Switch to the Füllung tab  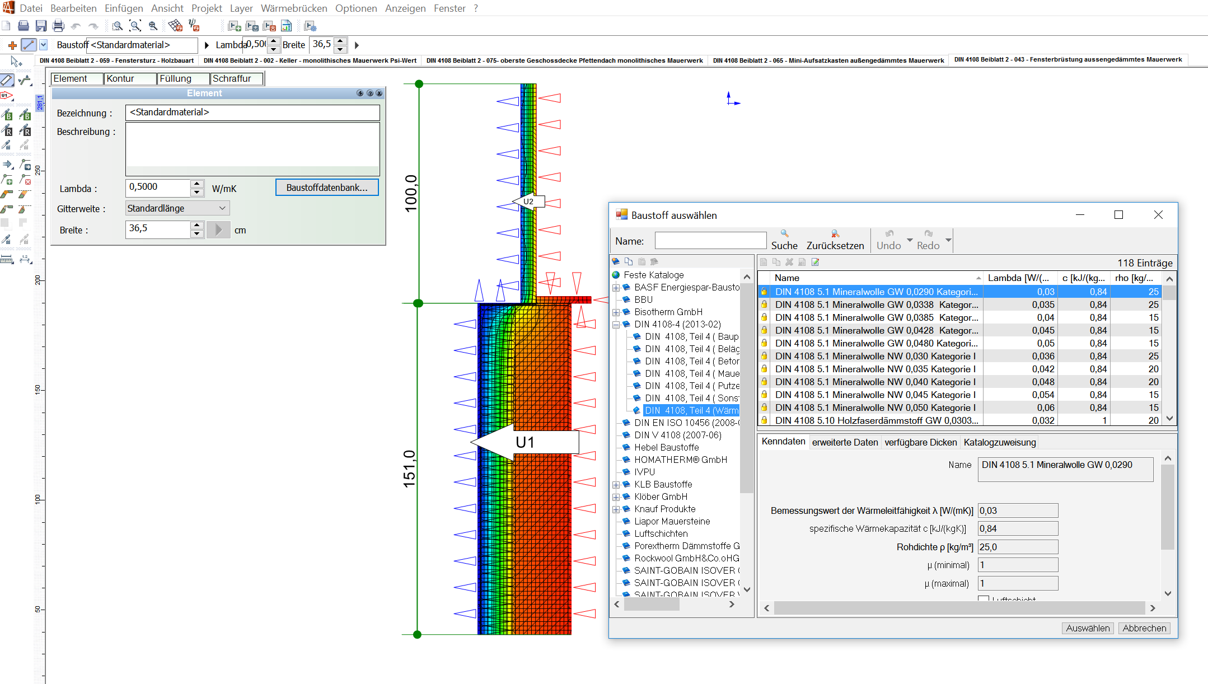coord(183,79)
